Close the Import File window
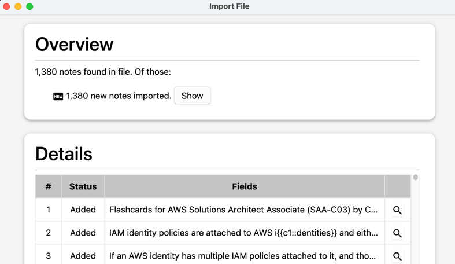This screenshot has width=455, height=264. [x=7, y=6]
